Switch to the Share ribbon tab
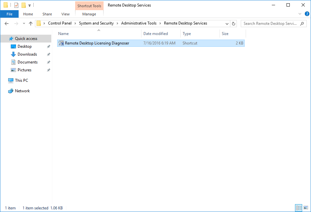Image resolution: width=311 pixels, height=212 pixels. click(x=47, y=14)
